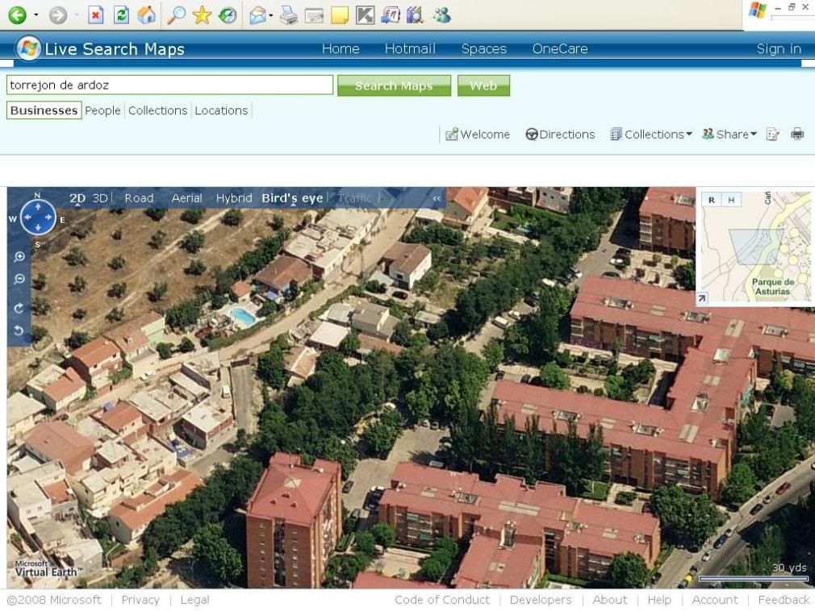Switch map to 3D mode
815x611 pixels.
[x=100, y=198]
